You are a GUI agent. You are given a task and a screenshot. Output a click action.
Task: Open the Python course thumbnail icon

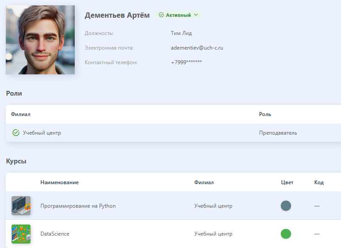21,206
